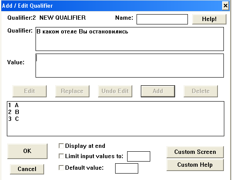Open the Custom Screen dialog
The width and height of the screenshot is (232, 180).
(x=195, y=152)
